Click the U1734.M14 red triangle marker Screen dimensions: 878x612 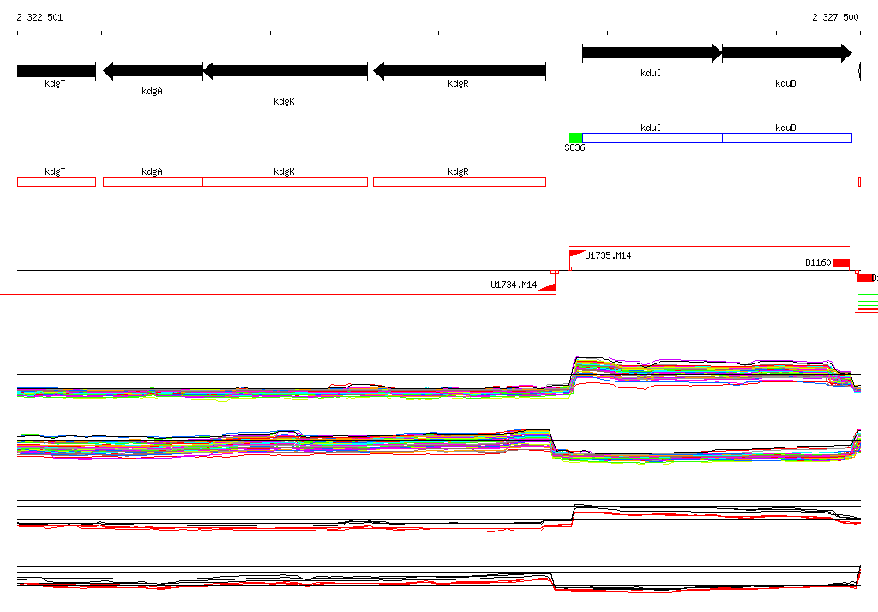pos(548,287)
